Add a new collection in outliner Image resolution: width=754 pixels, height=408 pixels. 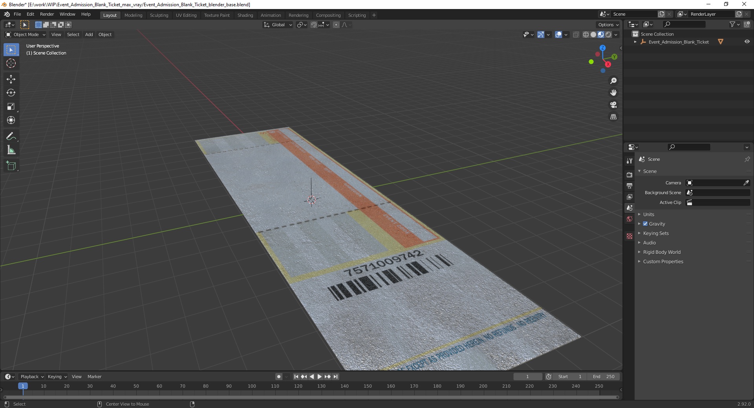(x=747, y=24)
